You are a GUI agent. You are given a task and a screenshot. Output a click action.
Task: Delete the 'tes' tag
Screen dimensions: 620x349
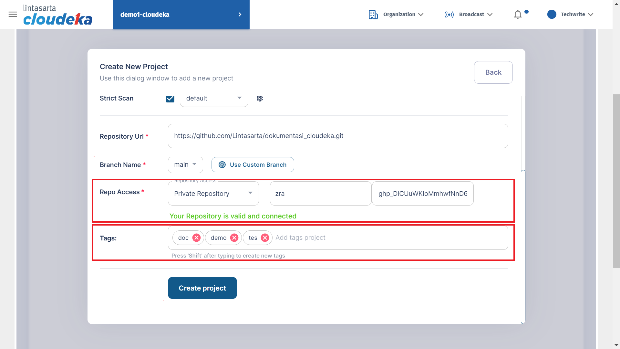coord(265,238)
